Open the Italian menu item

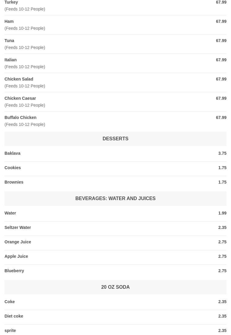[10, 60]
